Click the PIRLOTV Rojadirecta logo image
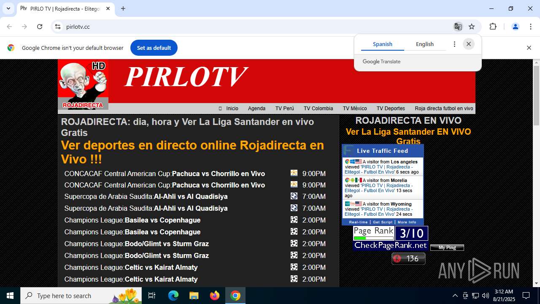The height and width of the screenshot is (304, 540). point(83,84)
